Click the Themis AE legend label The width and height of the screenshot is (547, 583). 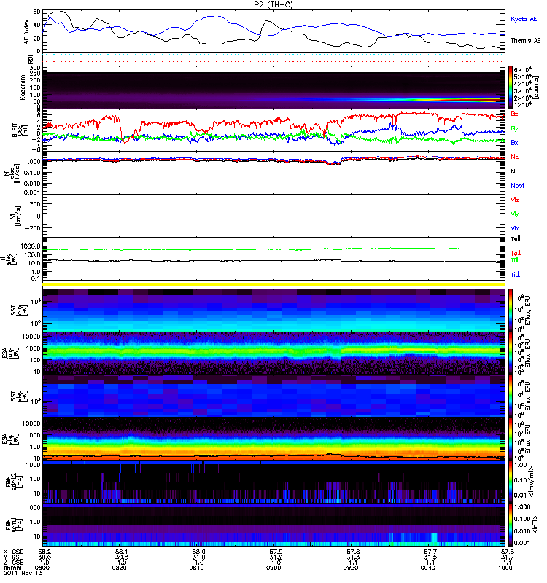click(525, 41)
